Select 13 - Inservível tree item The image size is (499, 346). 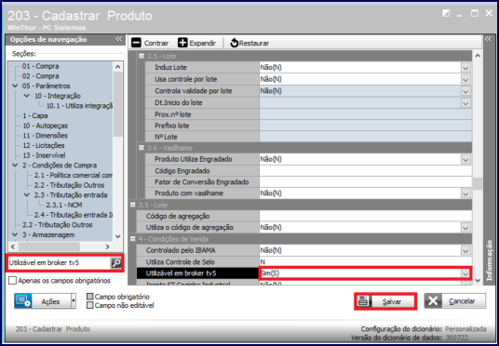click(44, 155)
